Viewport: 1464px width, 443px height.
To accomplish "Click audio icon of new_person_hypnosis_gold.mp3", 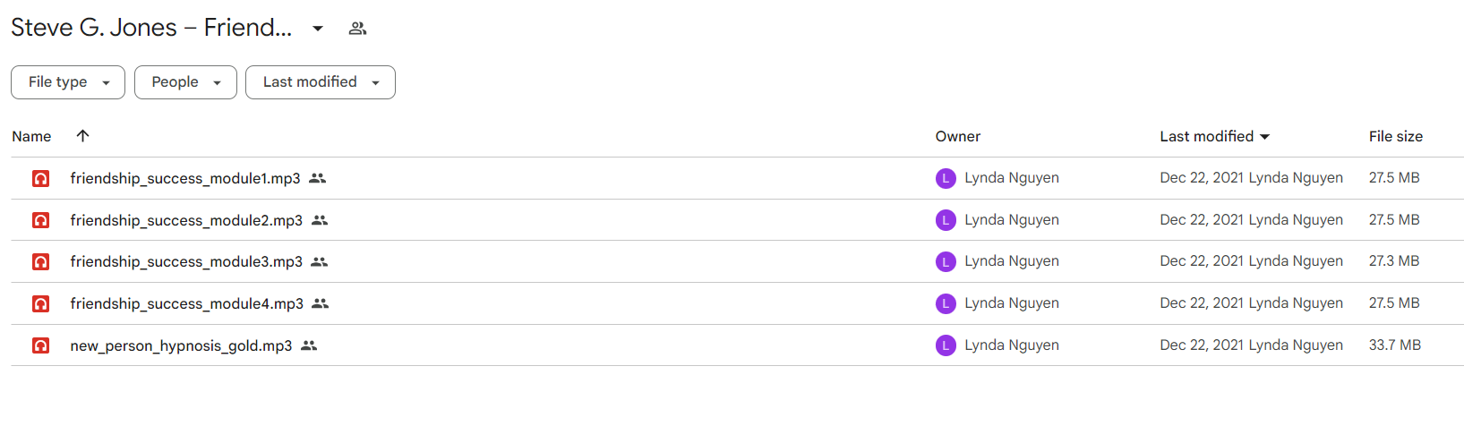I will point(41,345).
